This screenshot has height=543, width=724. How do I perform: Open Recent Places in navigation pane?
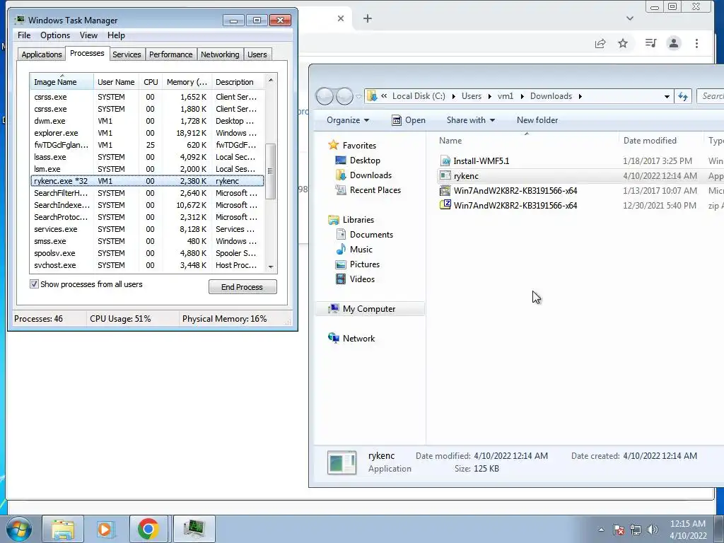tap(375, 189)
